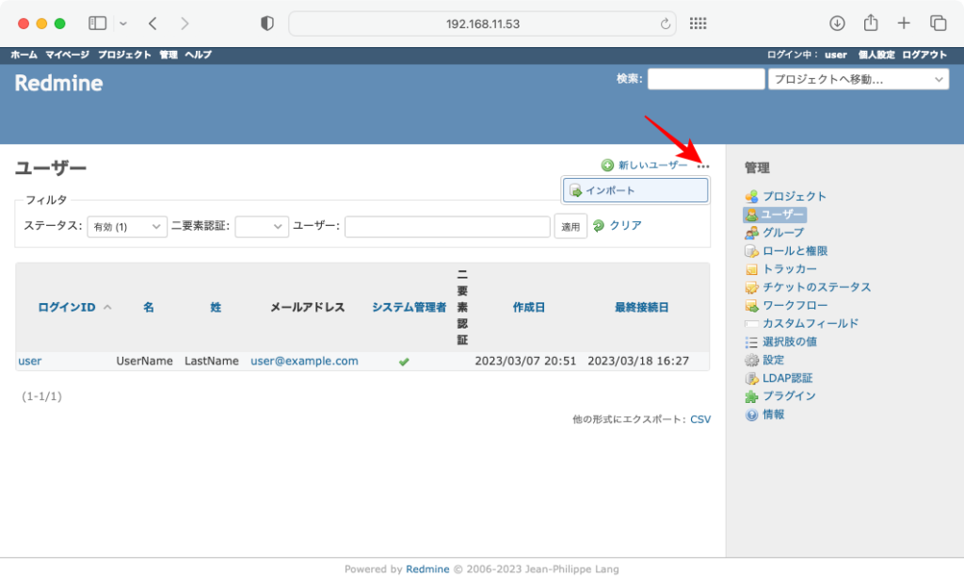Open カスタムフィールド in the sidebar
This screenshot has height=579, width=964.
[811, 323]
